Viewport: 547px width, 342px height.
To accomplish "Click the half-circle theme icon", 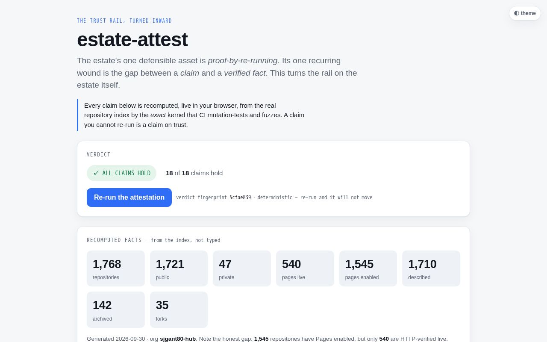I will tap(517, 13).
